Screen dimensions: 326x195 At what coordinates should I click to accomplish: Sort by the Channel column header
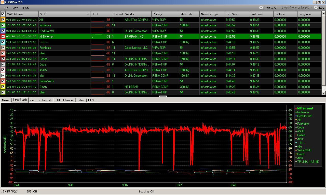(117, 14)
